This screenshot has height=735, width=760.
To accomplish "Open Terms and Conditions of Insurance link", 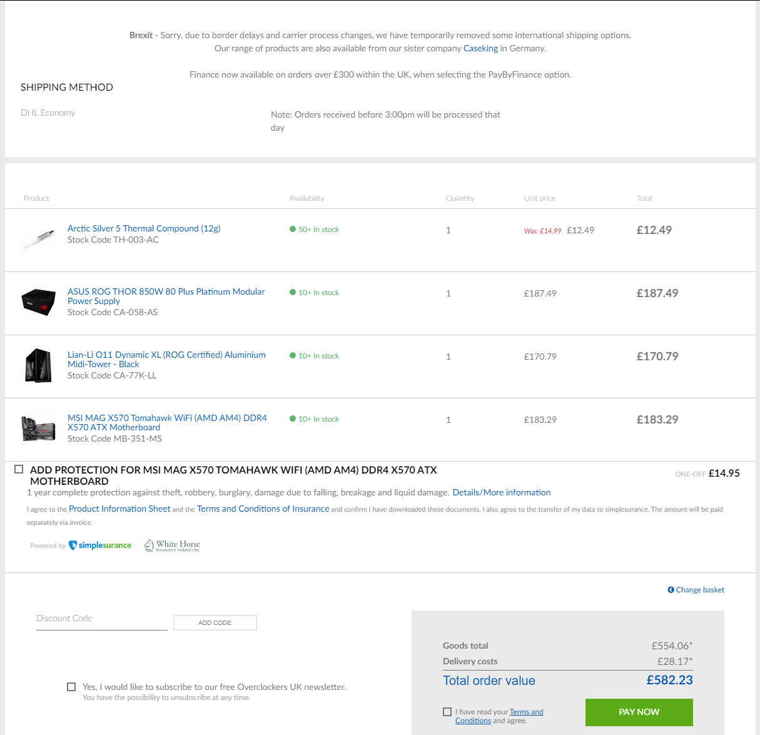I will [x=263, y=509].
